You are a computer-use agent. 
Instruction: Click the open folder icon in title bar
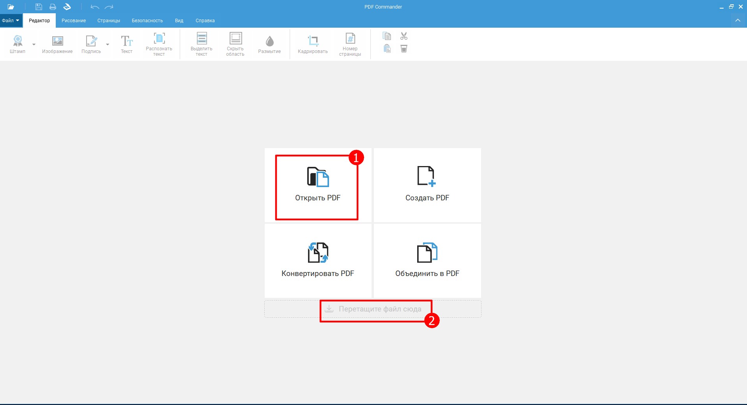(x=11, y=7)
